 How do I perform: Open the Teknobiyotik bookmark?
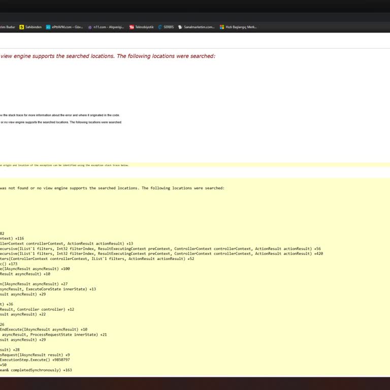coord(142,27)
